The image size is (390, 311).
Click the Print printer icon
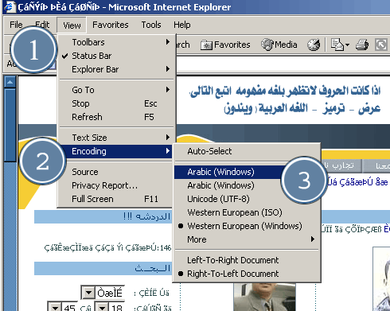pos(362,45)
